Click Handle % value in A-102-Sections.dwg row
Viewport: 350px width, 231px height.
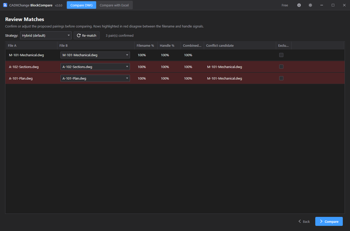pos(165,67)
